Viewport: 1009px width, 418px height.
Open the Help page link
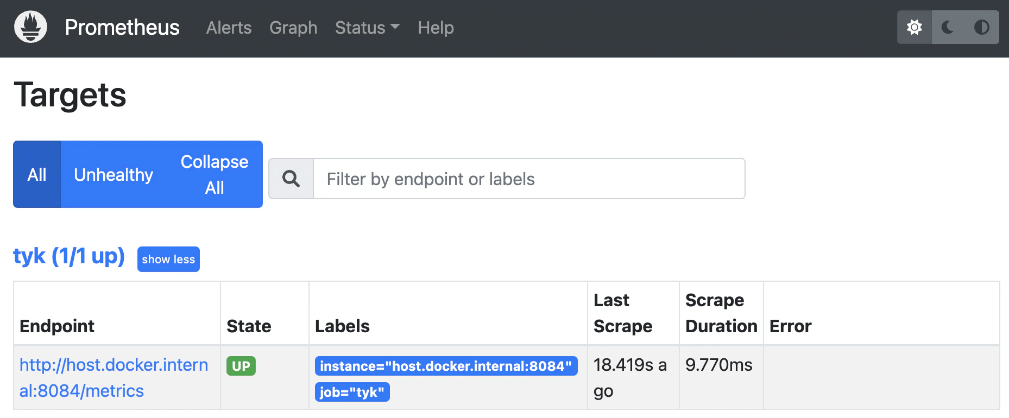tap(436, 27)
